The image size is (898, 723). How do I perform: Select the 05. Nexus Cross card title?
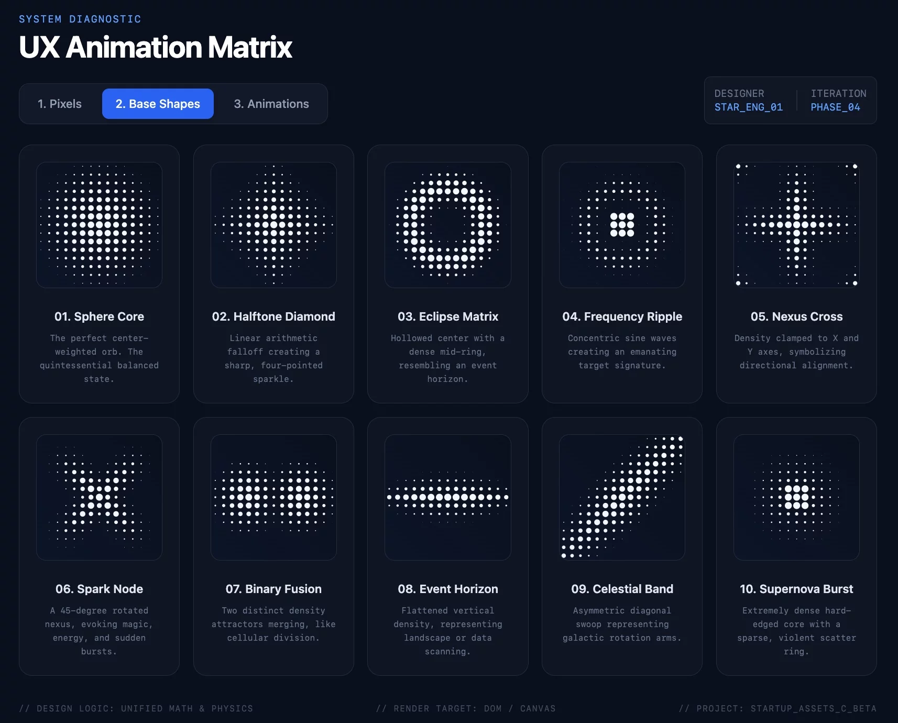pyautogui.click(x=796, y=316)
